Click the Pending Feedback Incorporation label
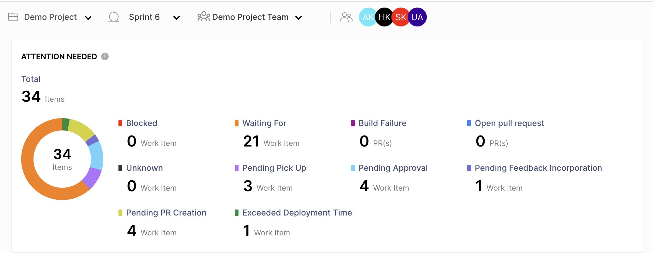This screenshot has width=653, height=253. pos(538,168)
